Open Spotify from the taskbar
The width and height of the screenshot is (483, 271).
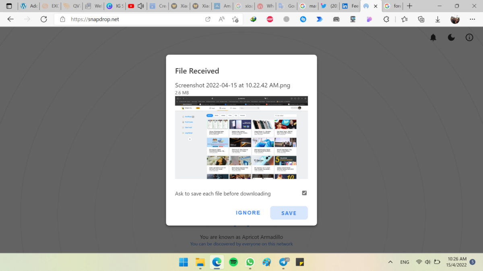233,262
